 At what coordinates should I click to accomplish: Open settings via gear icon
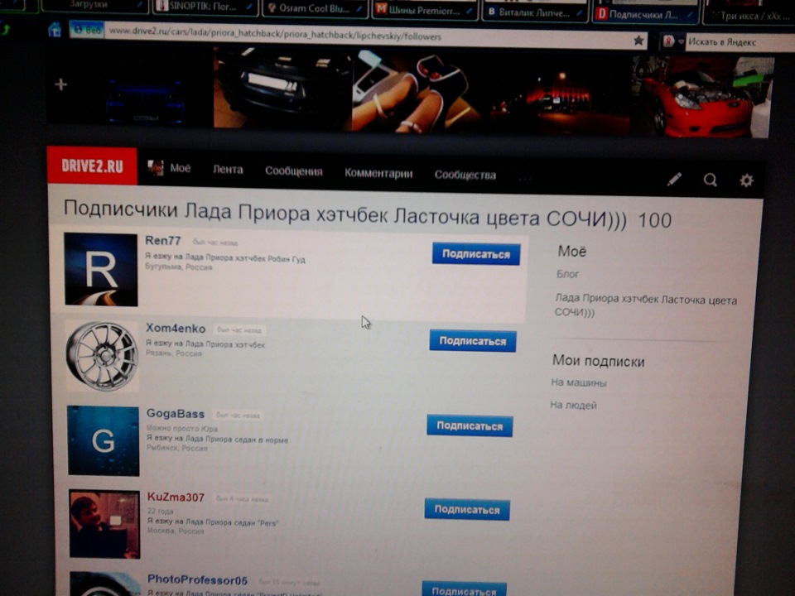(x=746, y=180)
